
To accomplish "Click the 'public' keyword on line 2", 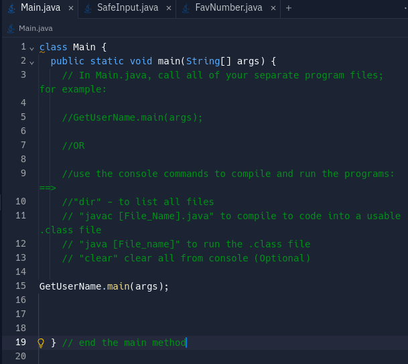I will tap(68, 61).
